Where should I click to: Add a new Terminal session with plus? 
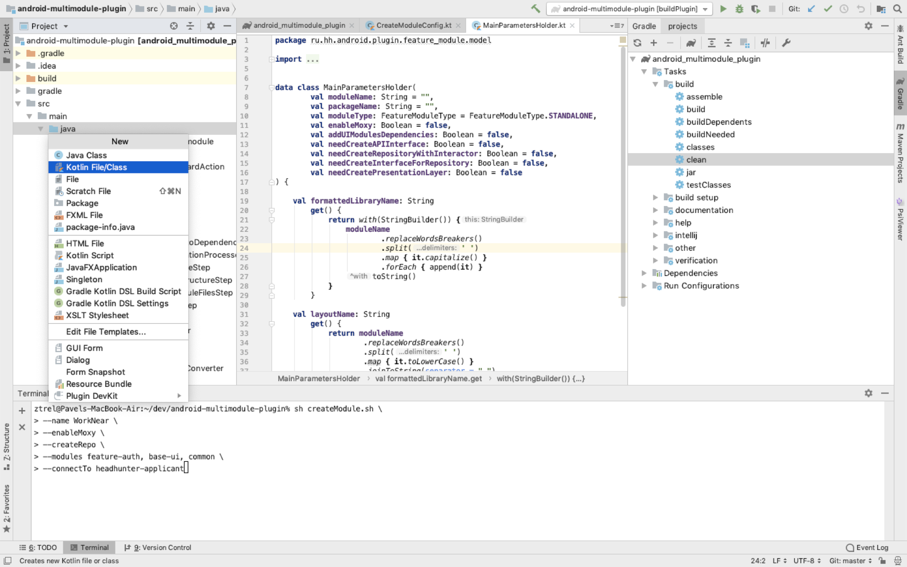[22, 411]
